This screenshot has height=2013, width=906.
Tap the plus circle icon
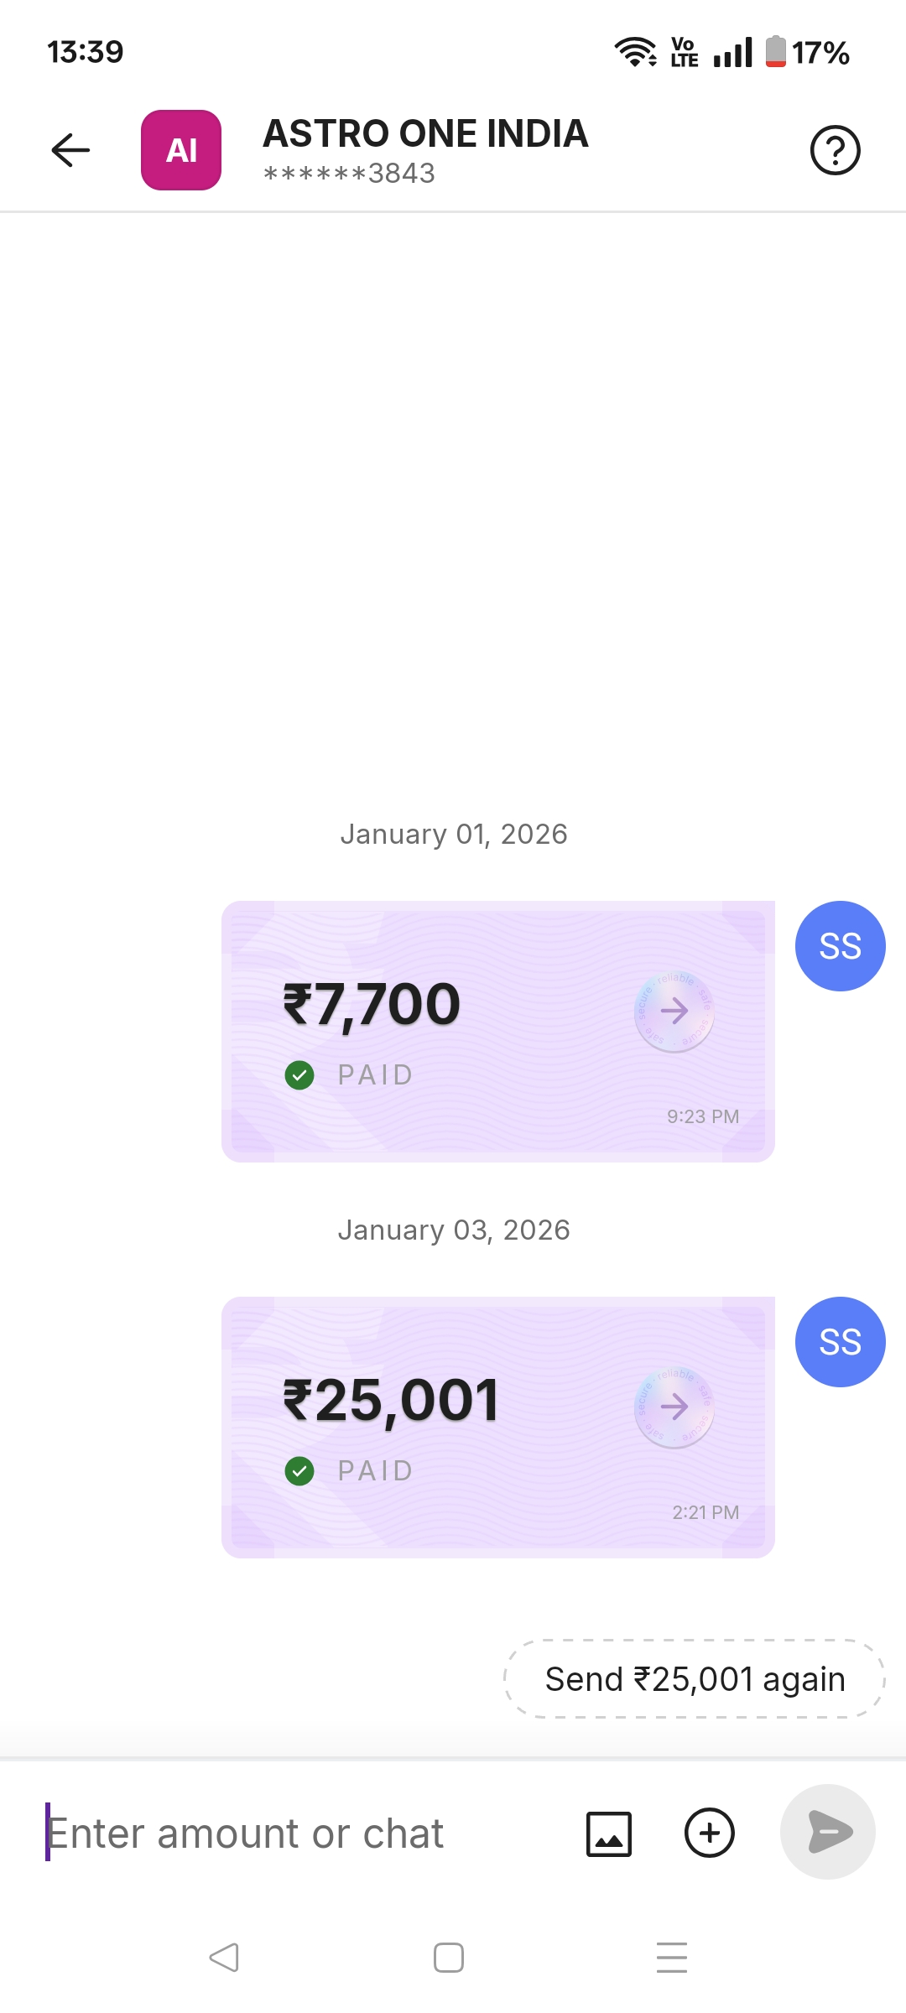point(710,1833)
